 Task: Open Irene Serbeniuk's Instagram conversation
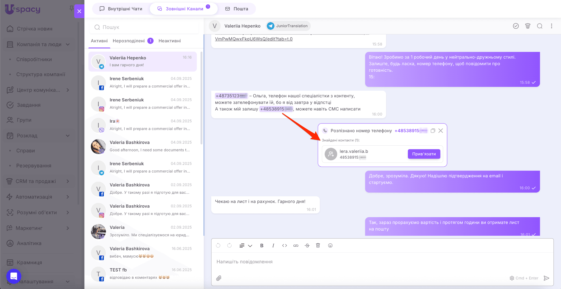click(142, 104)
